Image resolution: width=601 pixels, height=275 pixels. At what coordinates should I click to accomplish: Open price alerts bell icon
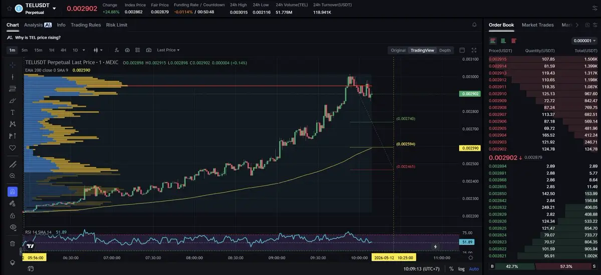pyautogui.click(x=475, y=25)
